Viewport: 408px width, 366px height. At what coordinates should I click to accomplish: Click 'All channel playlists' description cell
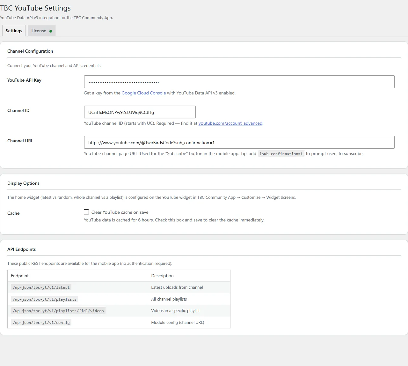(169, 299)
